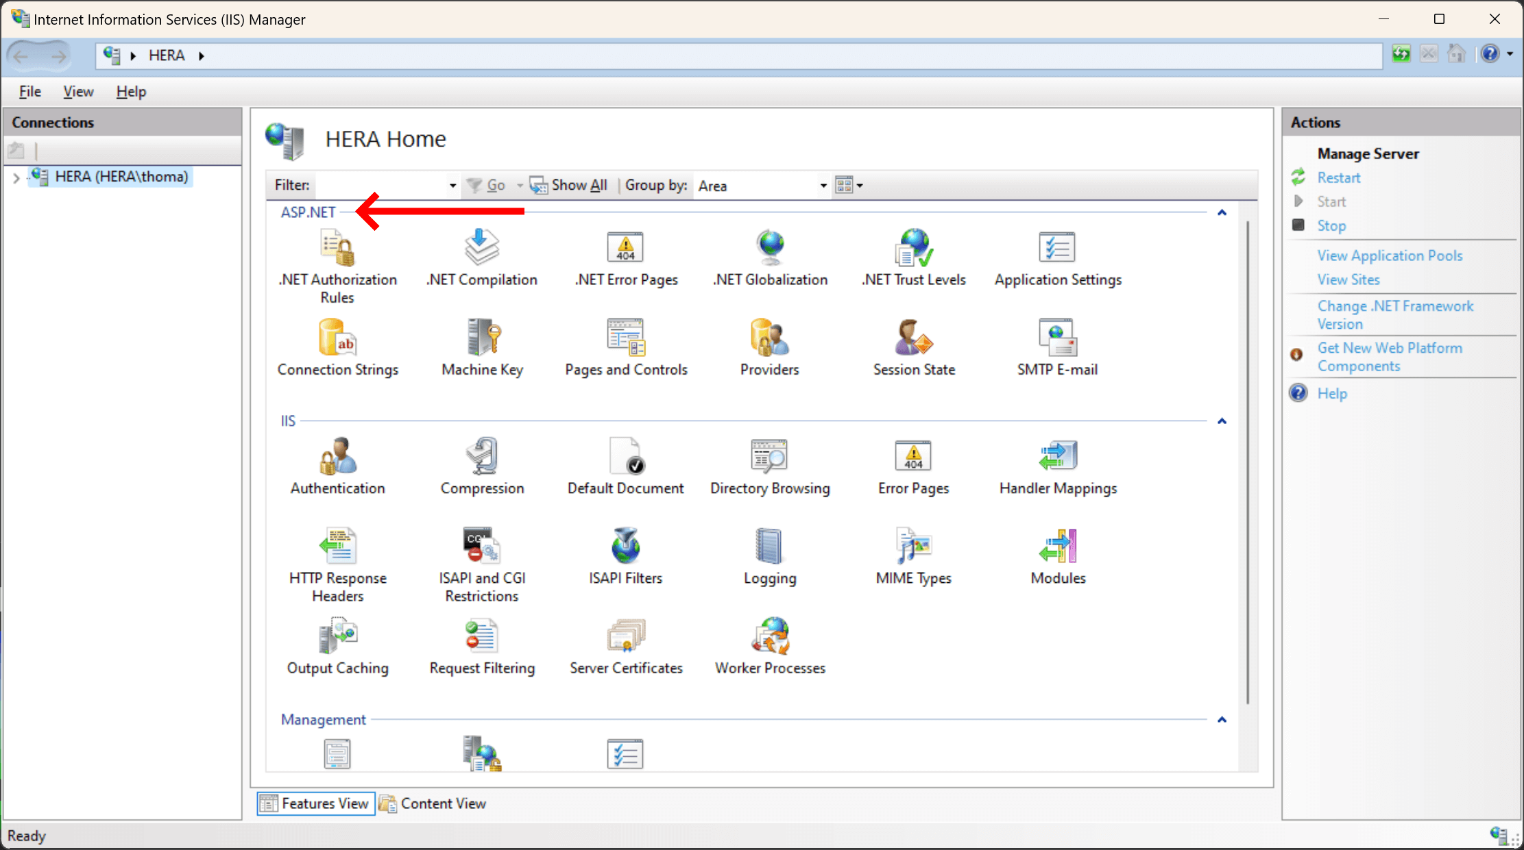Open the Group by Area dropdown
The width and height of the screenshot is (1524, 850).
pyautogui.click(x=822, y=185)
